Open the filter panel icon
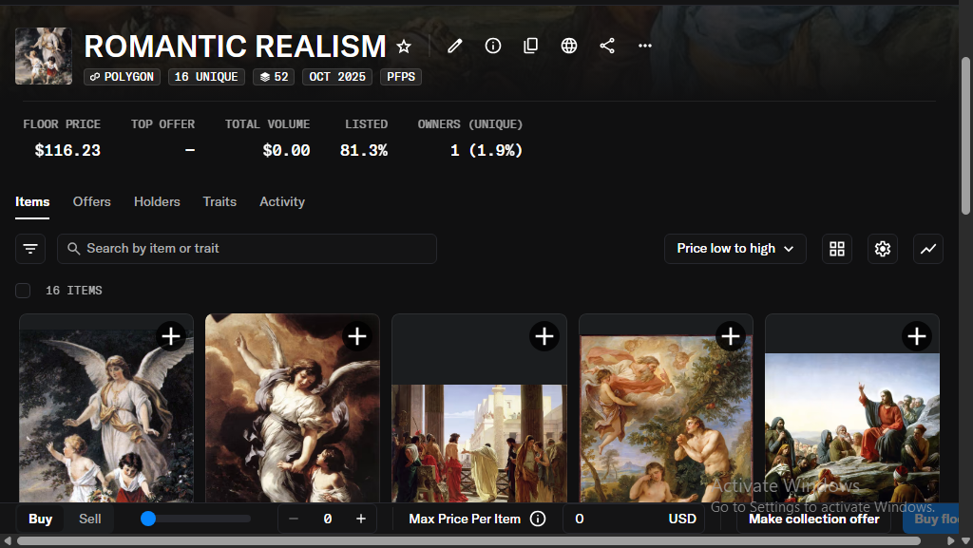The width and height of the screenshot is (973, 548). click(30, 249)
